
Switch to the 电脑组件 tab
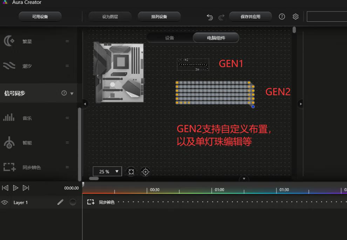tap(216, 38)
